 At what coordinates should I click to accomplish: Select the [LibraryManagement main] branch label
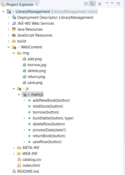pyautogui.click(x=74, y=12)
